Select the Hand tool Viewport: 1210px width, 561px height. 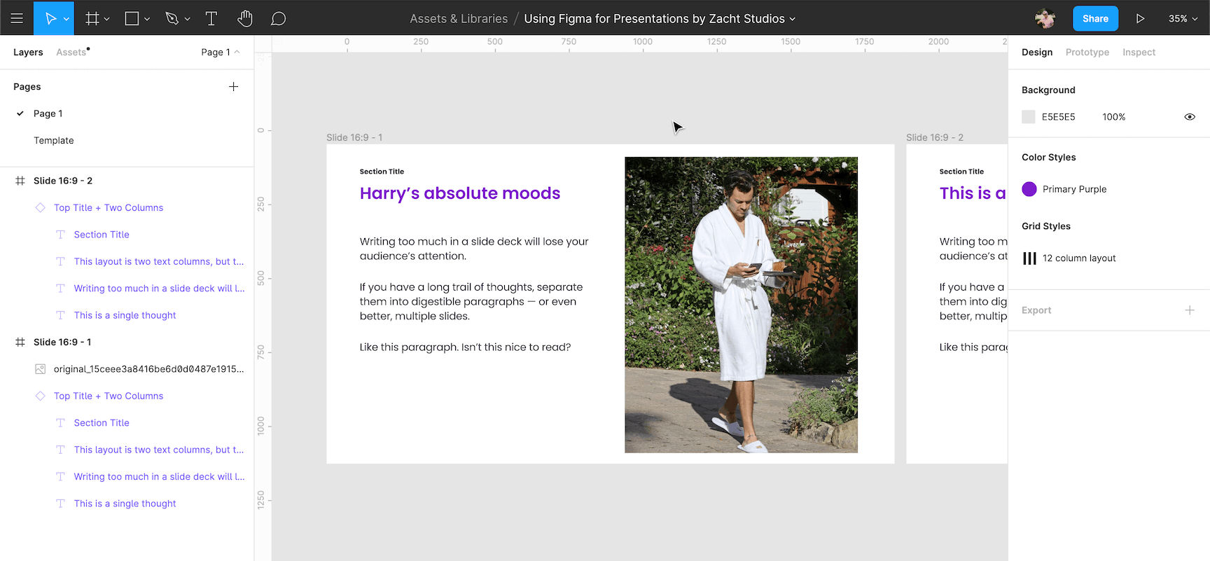[244, 18]
